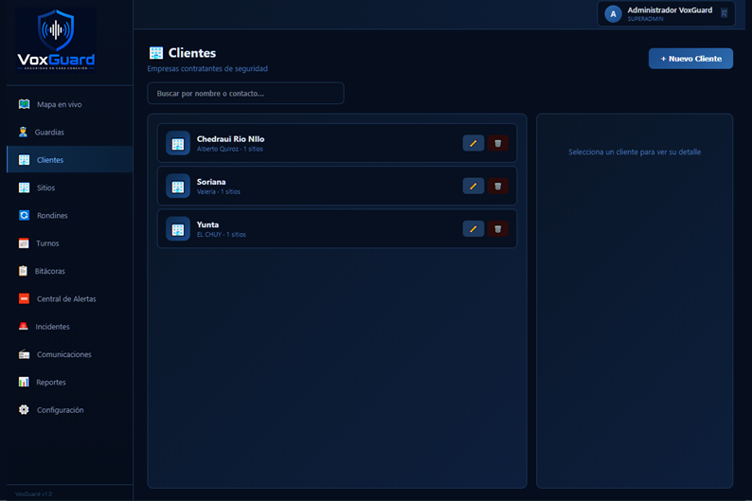Click the administrator avatar circle
The image size is (752, 501).
point(613,14)
